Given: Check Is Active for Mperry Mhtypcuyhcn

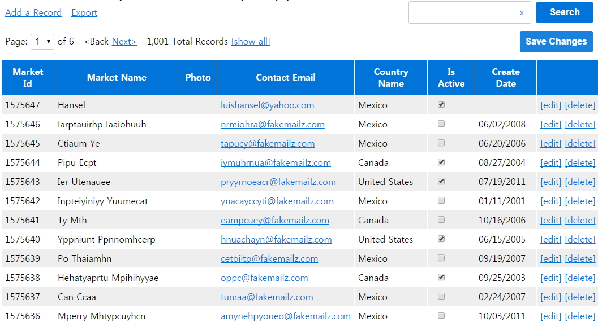Looking at the screenshot, I should 441,315.
